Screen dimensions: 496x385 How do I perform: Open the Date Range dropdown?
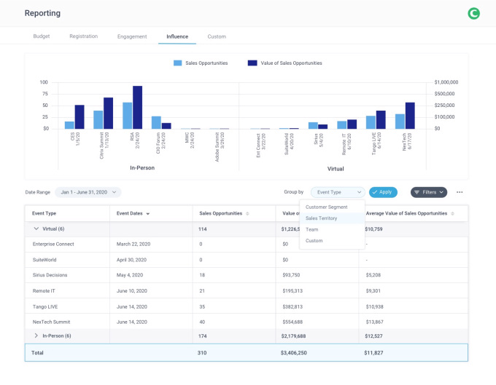click(88, 192)
